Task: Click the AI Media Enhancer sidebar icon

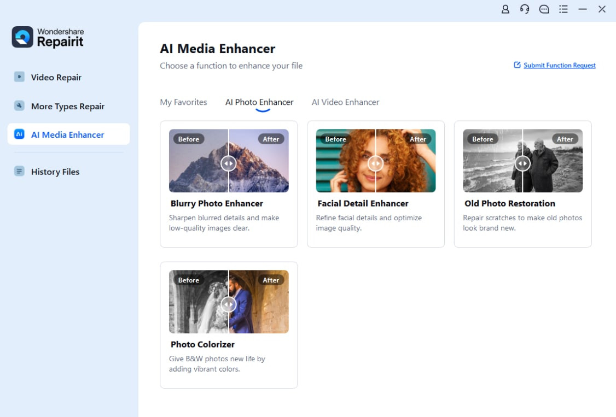Action: (x=19, y=134)
